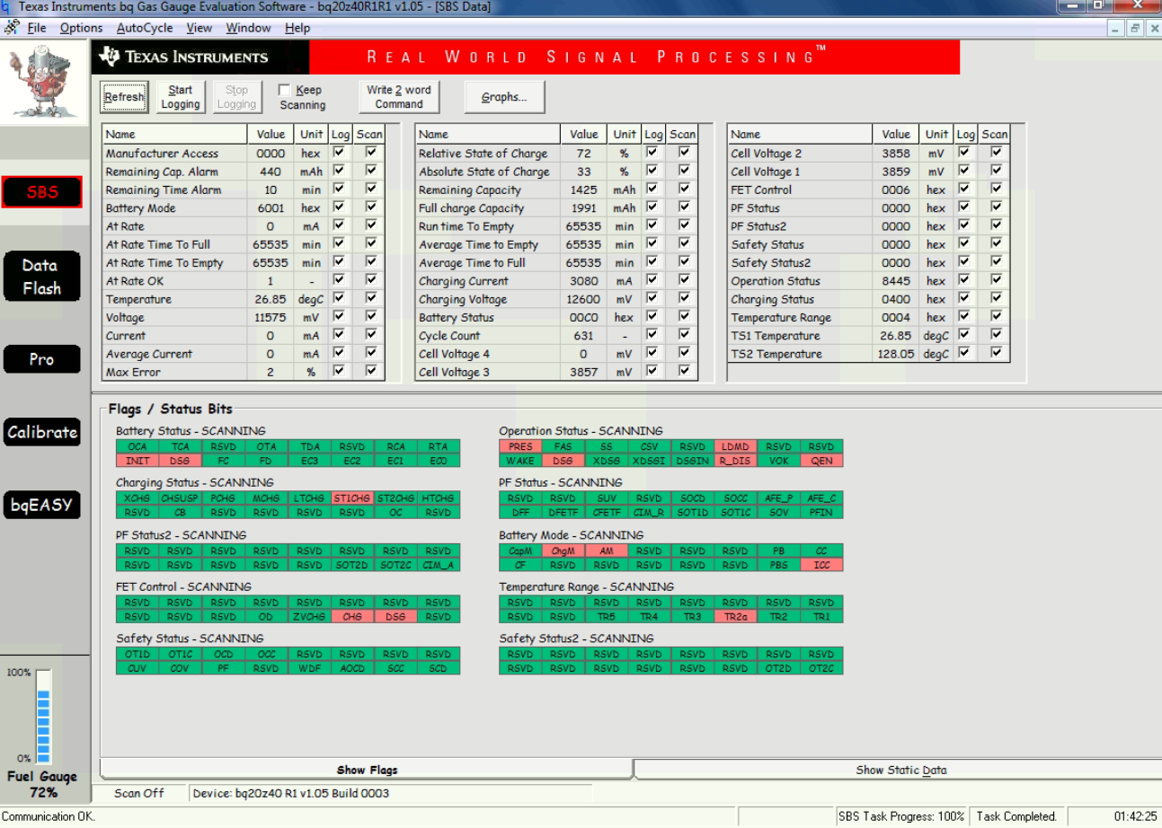Toggle Log checkbox for Cycle Count
1162x828 pixels.
pos(653,335)
